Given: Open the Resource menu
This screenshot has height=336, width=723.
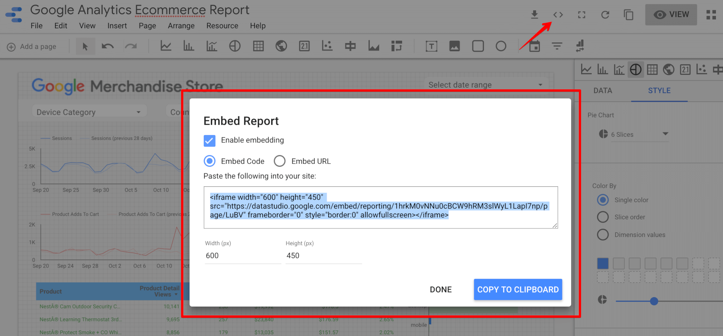Looking at the screenshot, I should 222,26.
